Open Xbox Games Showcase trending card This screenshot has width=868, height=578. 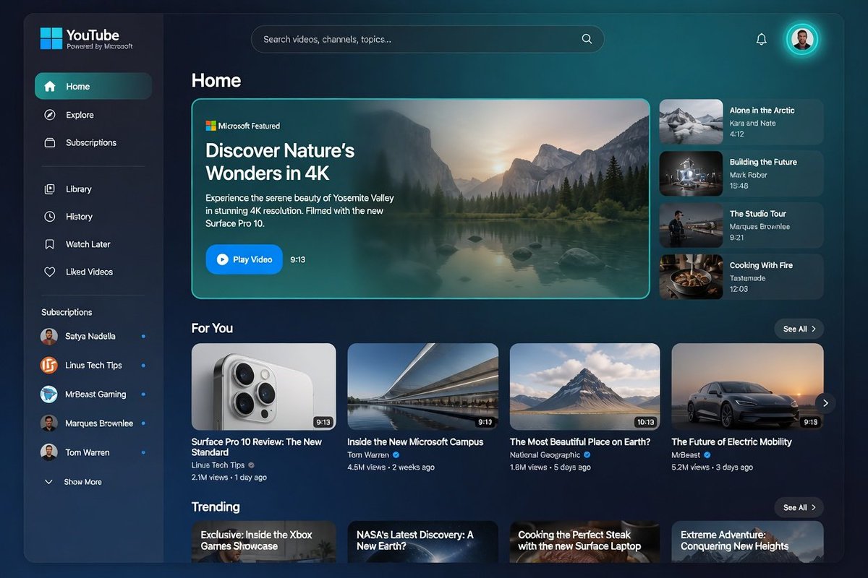(263, 541)
